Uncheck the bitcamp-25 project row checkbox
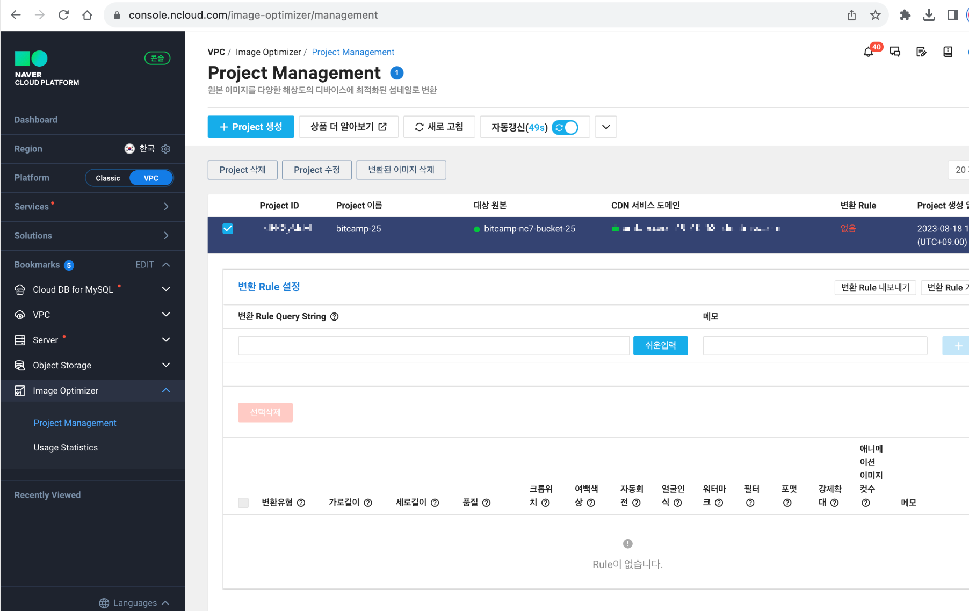 pos(228,228)
